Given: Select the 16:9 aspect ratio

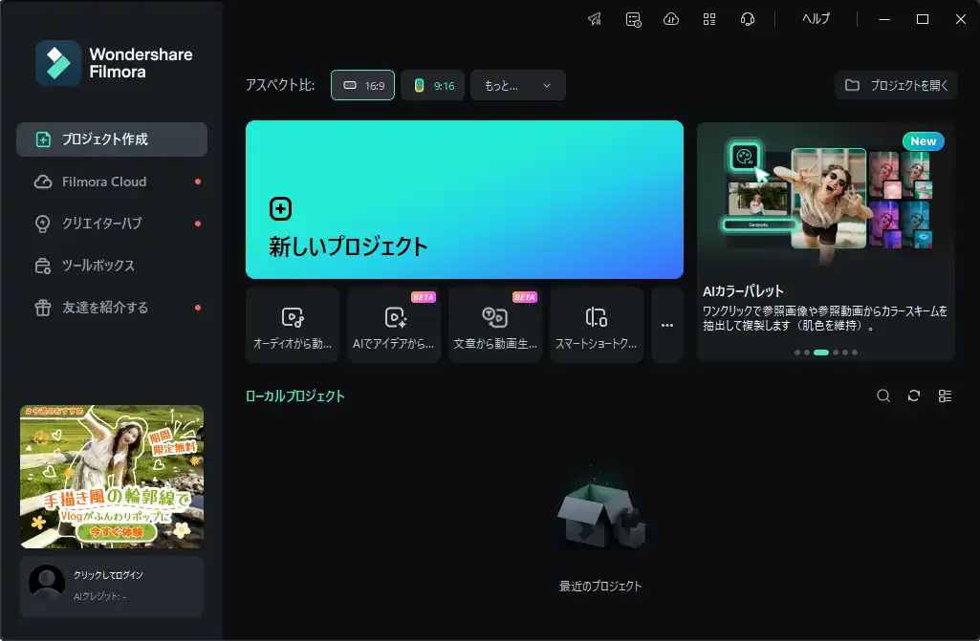Looking at the screenshot, I should coord(363,85).
